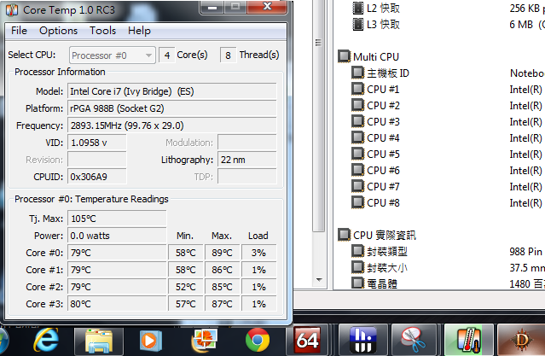
Task: Open the orange flower app on the taskbar
Action: tap(205, 341)
